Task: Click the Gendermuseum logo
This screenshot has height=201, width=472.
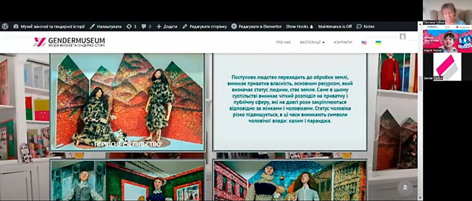Action: 69,42
